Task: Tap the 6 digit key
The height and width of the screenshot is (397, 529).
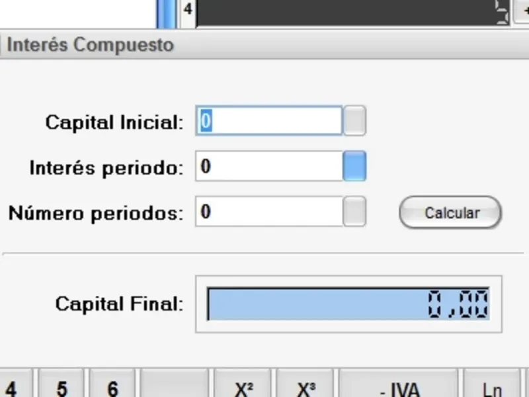Action: coord(112,386)
